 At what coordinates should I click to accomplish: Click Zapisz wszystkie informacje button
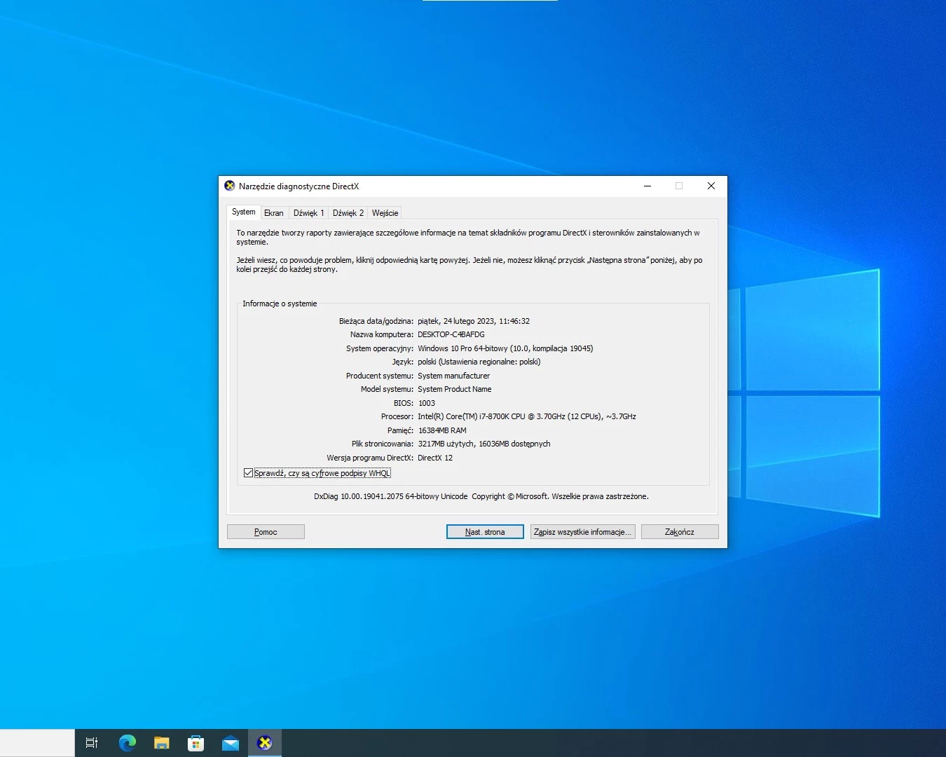tap(583, 532)
